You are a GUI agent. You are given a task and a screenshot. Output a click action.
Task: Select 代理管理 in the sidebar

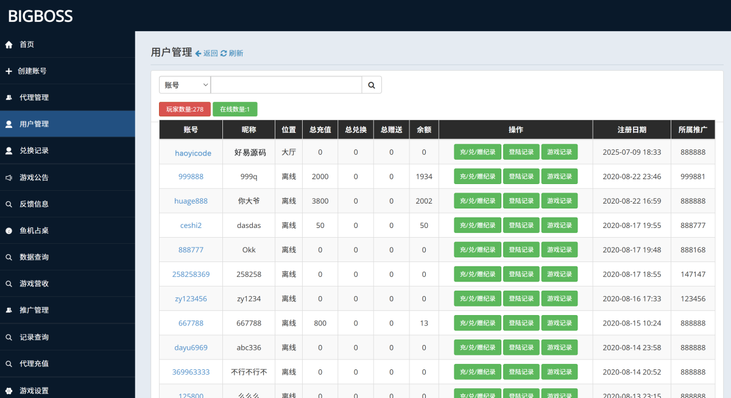(67, 98)
